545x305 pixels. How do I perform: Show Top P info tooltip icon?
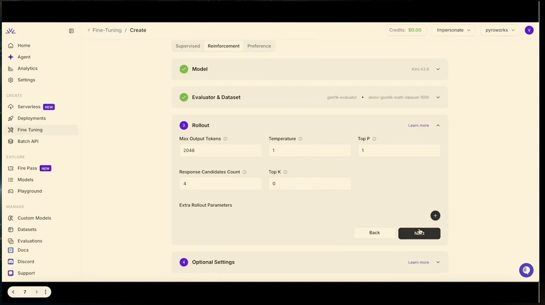tap(374, 139)
